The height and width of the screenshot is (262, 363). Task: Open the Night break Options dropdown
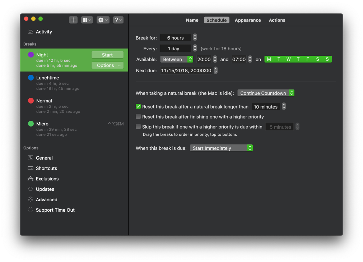click(x=107, y=65)
